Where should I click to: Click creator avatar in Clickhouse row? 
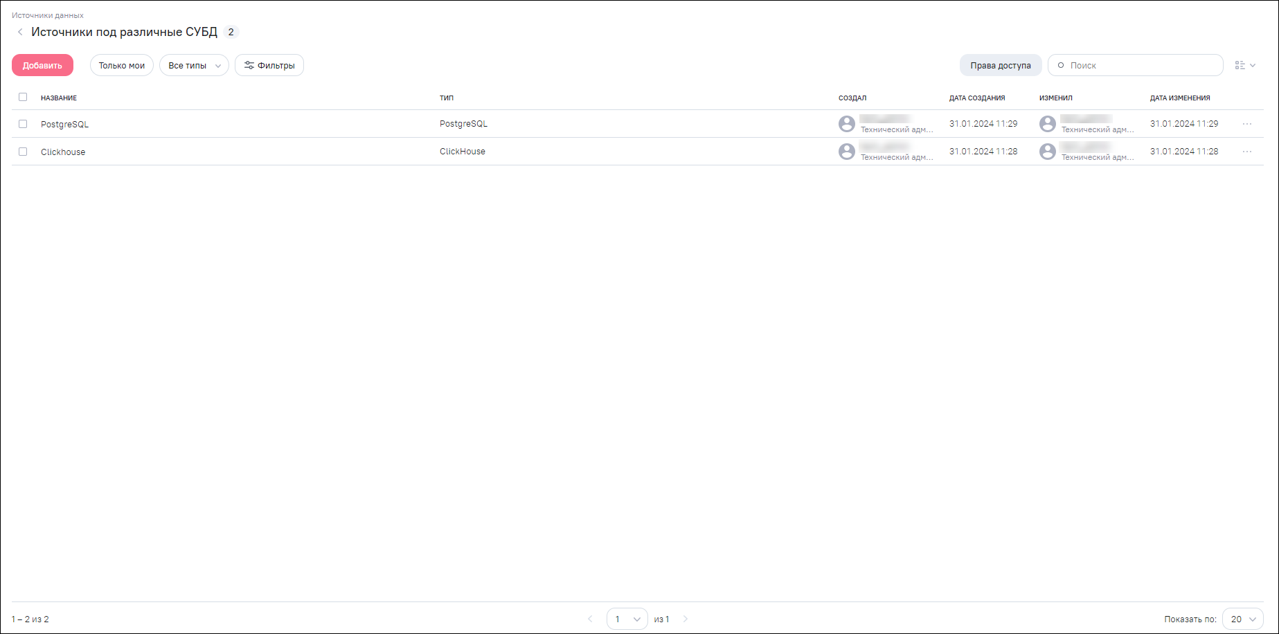pyautogui.click(x=847, y=152)
